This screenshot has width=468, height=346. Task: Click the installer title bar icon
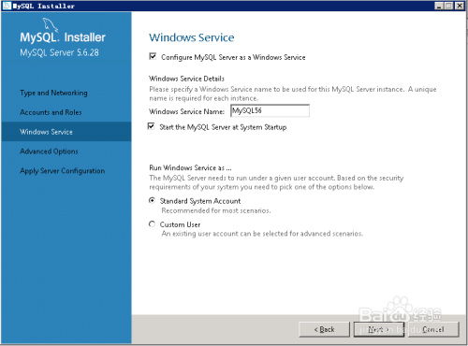7,6
